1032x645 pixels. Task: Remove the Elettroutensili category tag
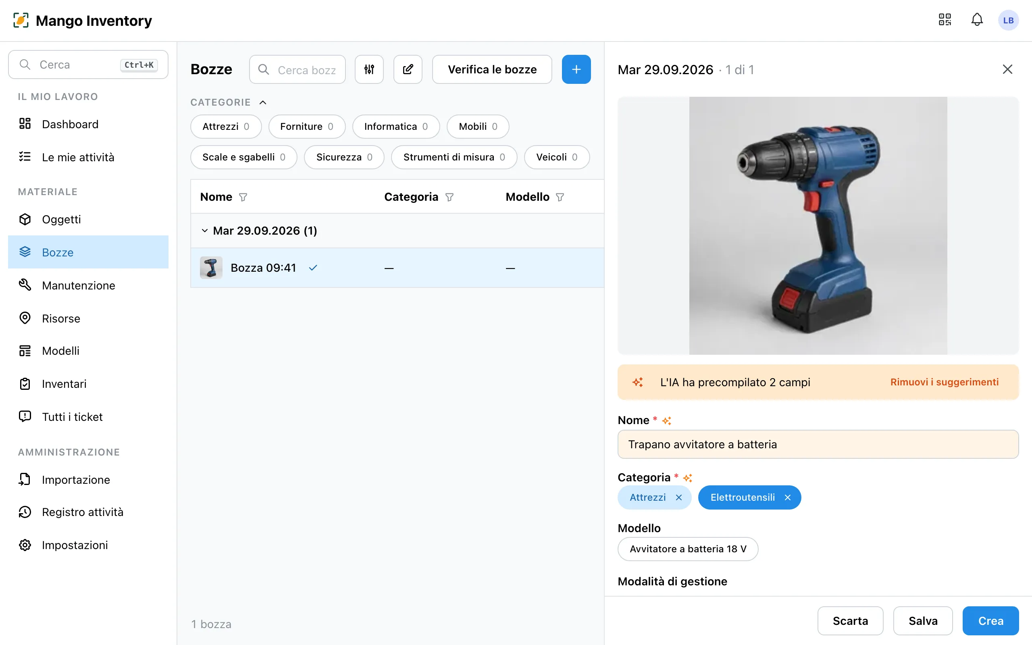coord(788,497)
